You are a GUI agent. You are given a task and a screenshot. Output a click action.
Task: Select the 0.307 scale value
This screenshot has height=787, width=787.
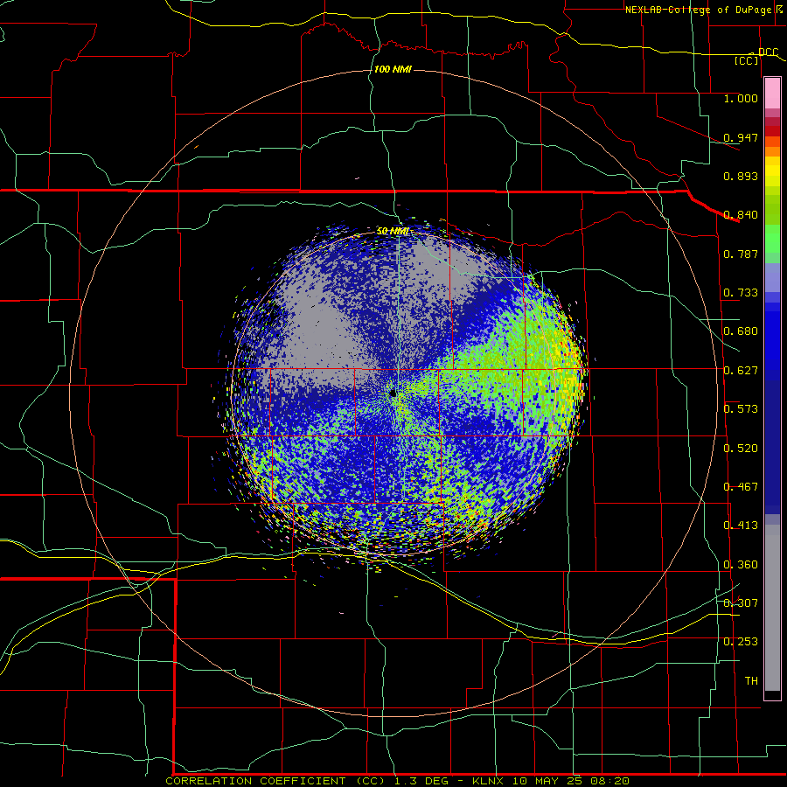(x=741, y=603)
